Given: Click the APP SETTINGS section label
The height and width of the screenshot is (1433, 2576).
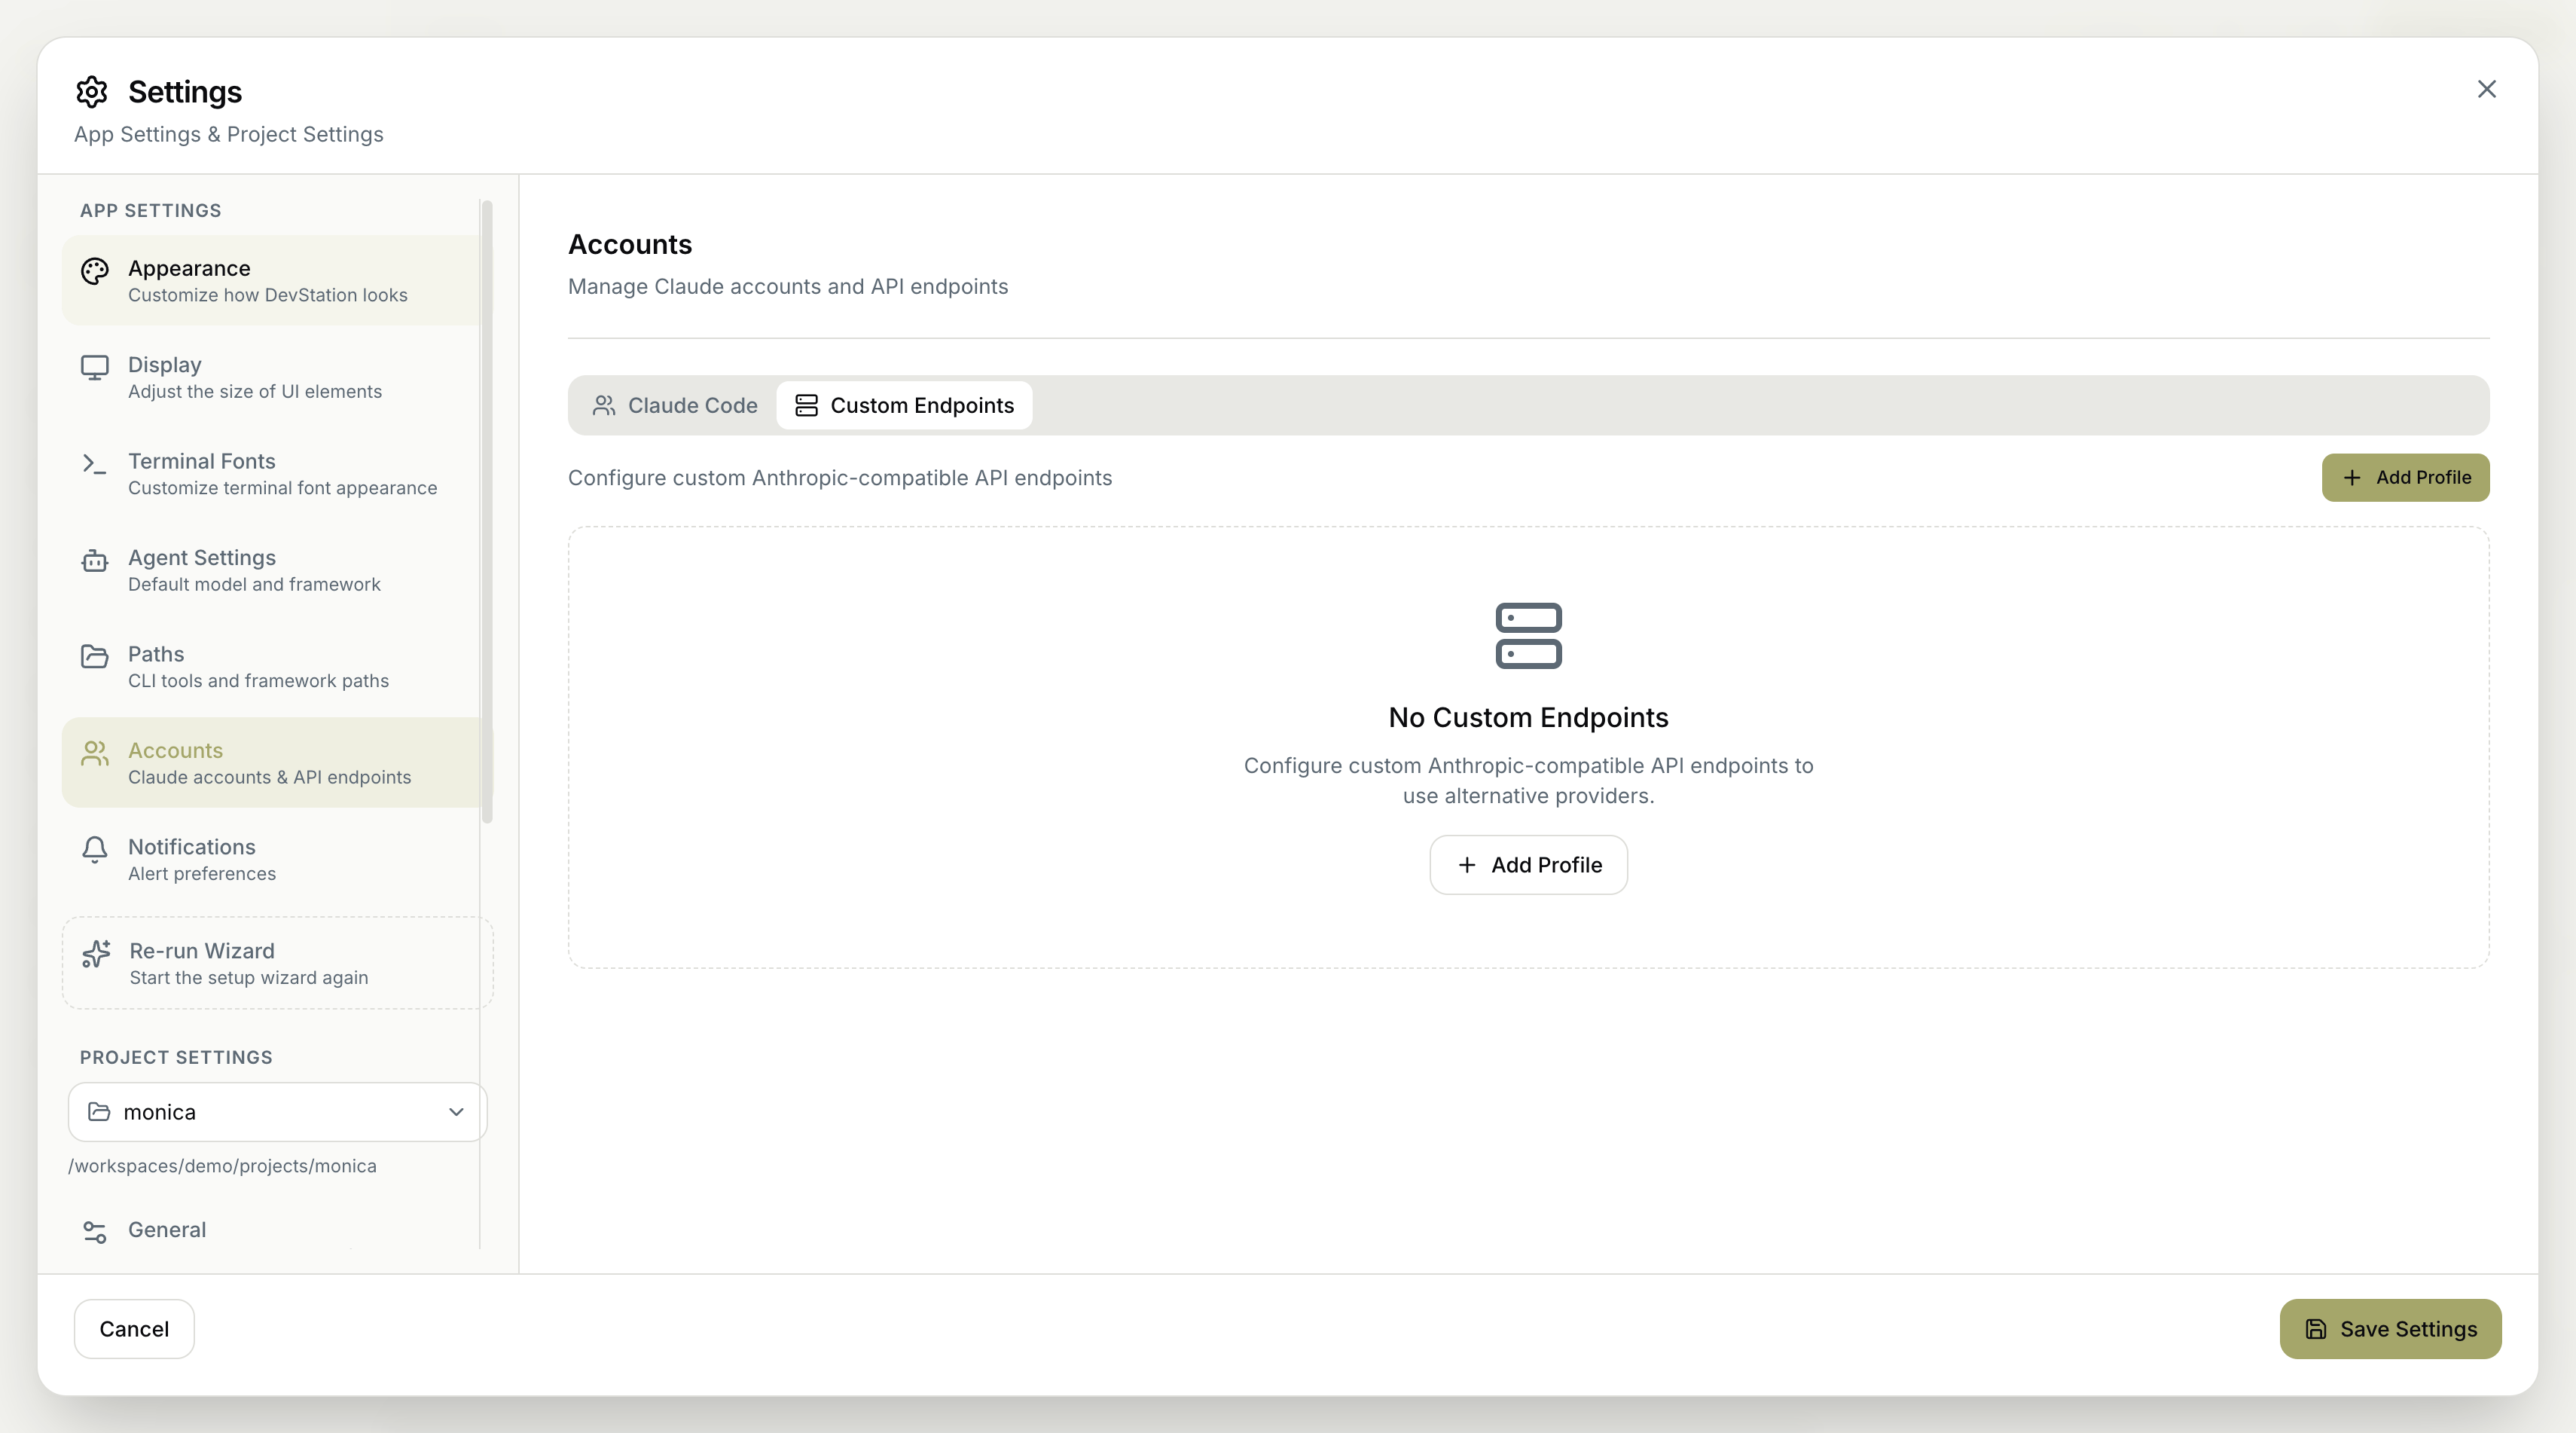Looking at the screenshot, I should coord(151,211).
